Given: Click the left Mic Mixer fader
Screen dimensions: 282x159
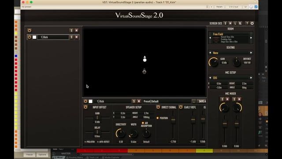Looking at the screenshot, I should pos(225,124).
